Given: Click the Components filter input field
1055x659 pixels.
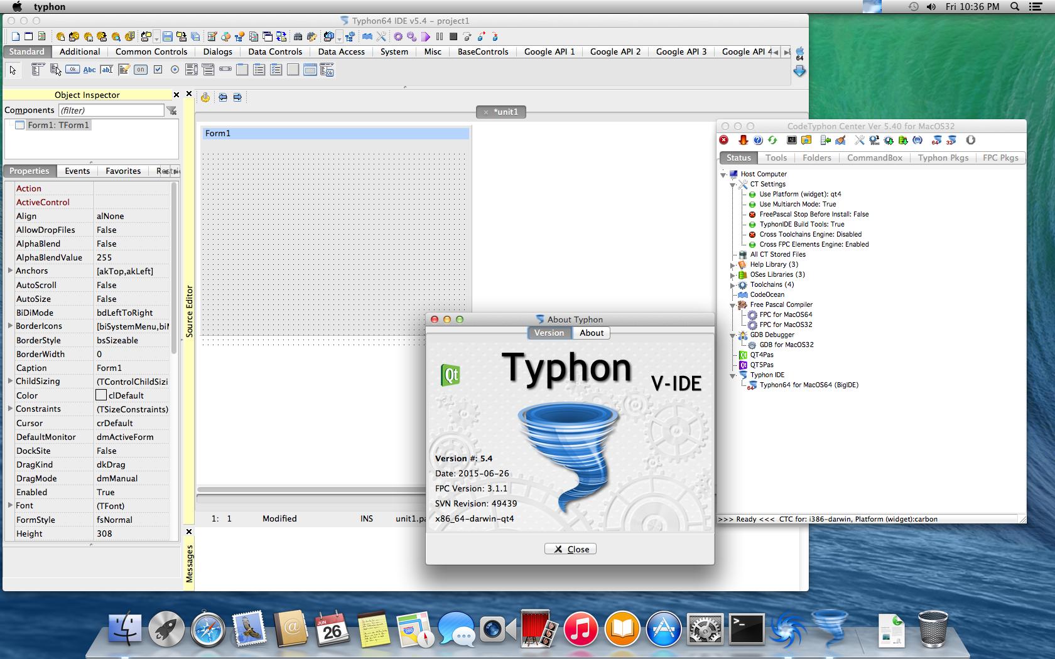Looking at the screenshot, I should click(111, 110).
